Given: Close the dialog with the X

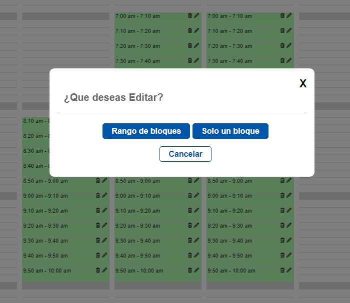Looking at the screenshot, I should coord(303,83).
